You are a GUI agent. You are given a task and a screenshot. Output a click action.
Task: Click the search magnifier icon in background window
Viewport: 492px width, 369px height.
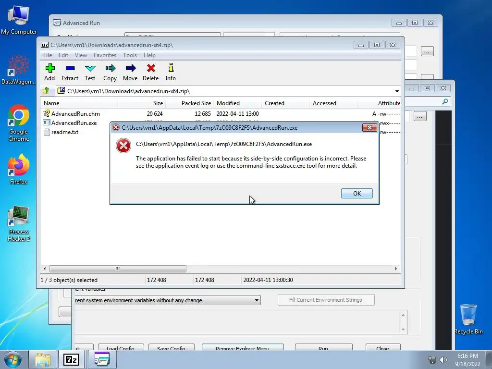(x=445, y=101)
